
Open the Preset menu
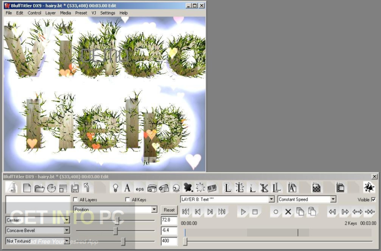(81, 13)
